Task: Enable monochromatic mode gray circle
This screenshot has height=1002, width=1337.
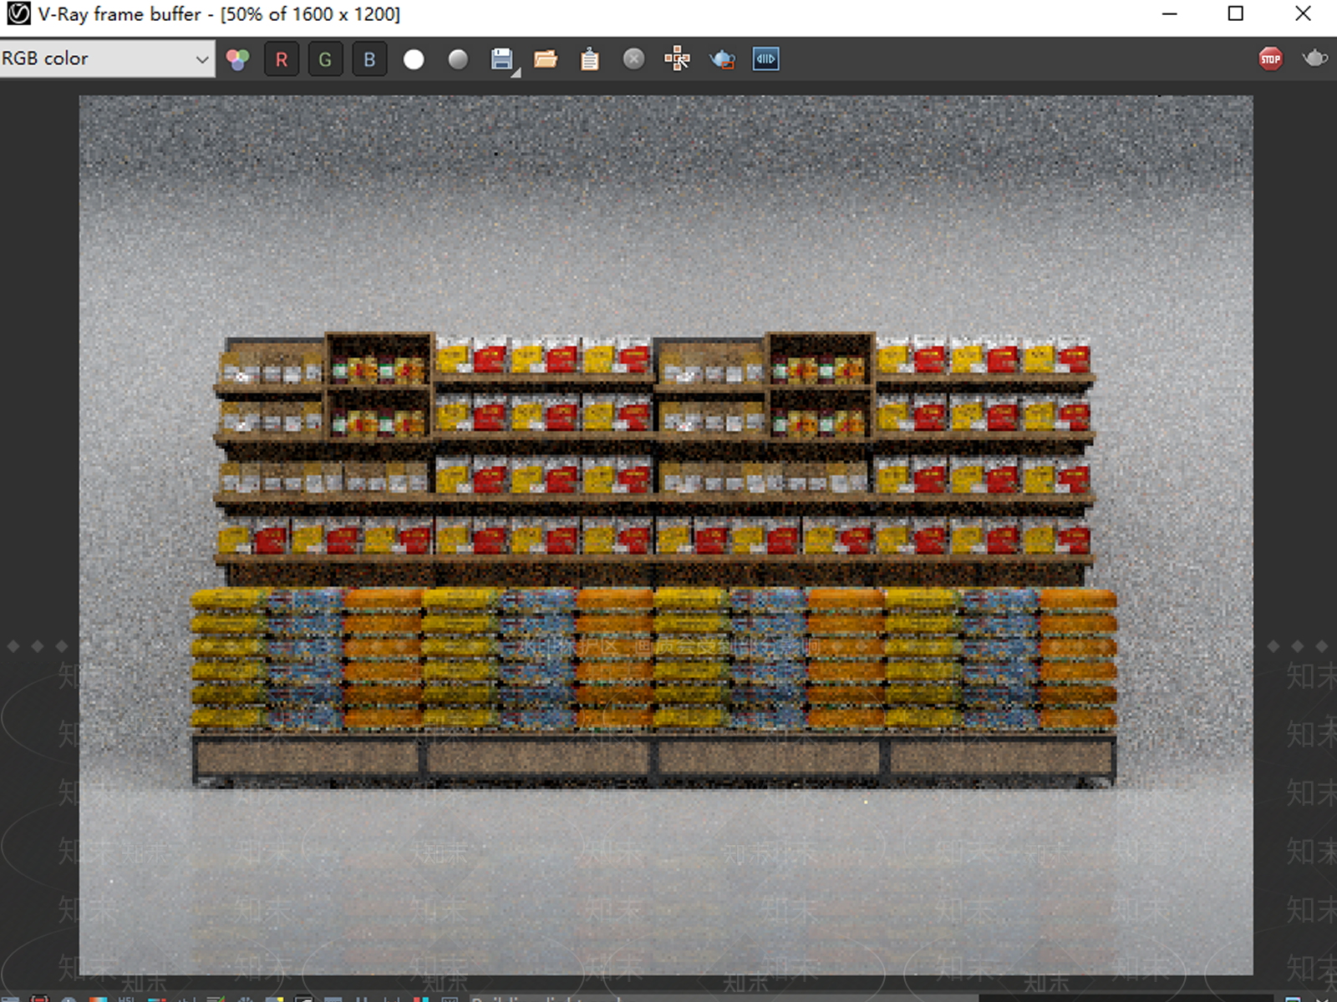Action: [x=458, y=59]
